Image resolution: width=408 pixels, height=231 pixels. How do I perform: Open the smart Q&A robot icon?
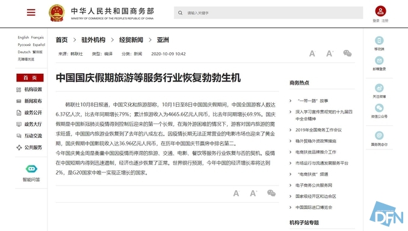(31, 169)
